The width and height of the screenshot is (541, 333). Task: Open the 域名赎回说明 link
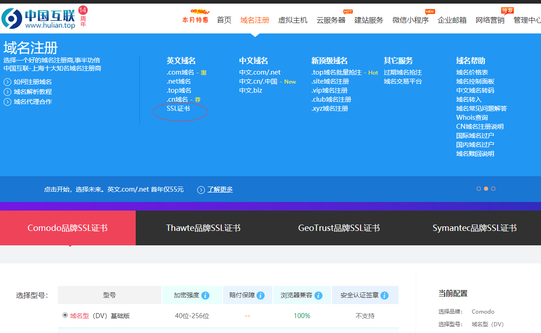pos(475,154)
